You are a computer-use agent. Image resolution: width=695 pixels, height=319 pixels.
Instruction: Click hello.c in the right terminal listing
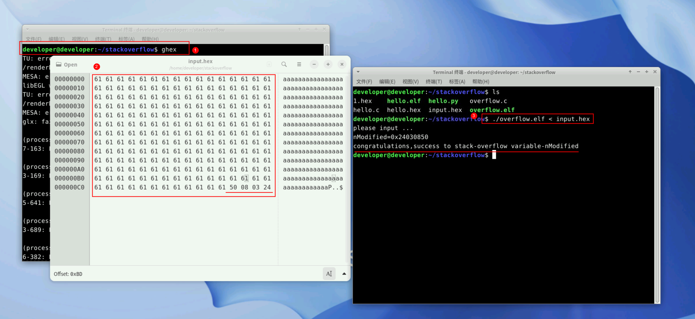(366, 110)
